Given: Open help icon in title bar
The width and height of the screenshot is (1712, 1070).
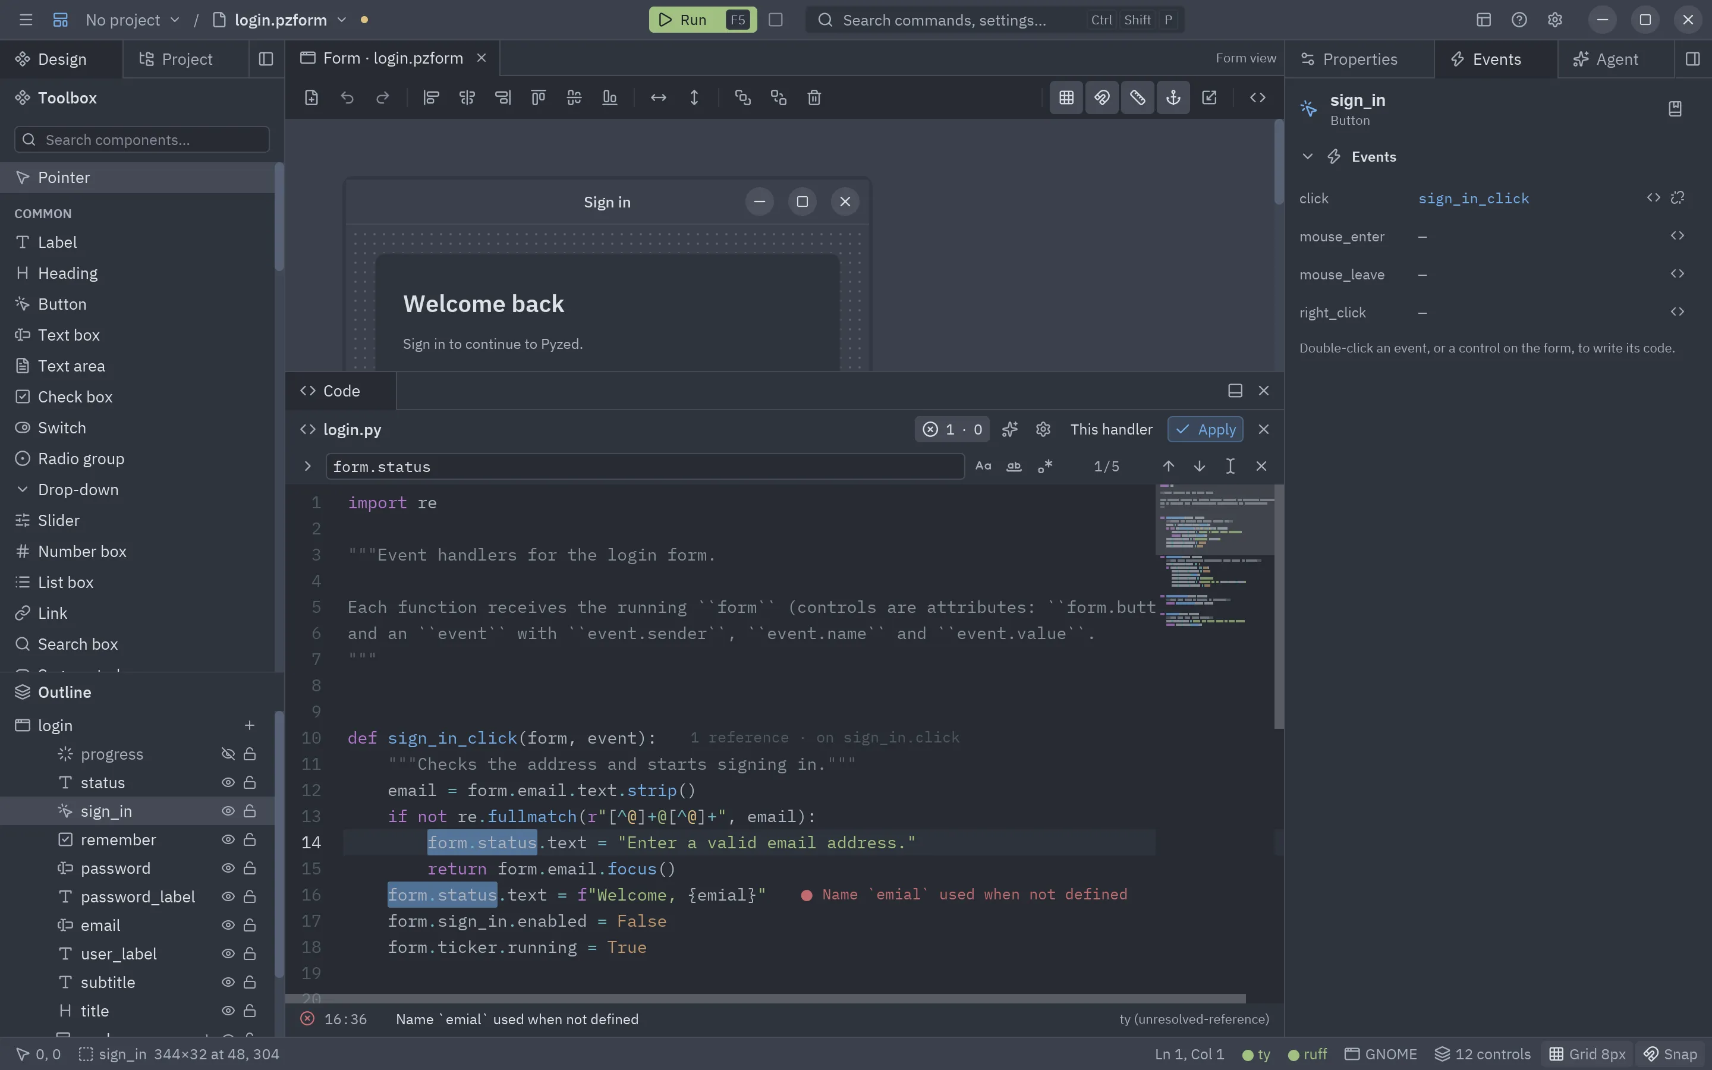Looking at the screenshot, I should tap(1519, 20).
